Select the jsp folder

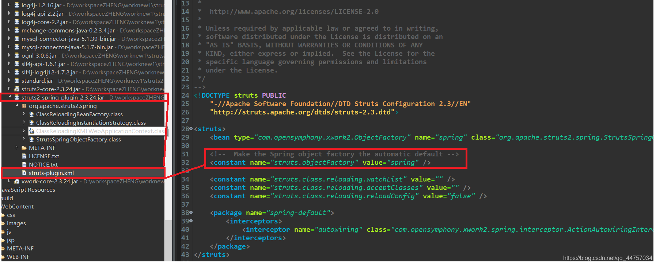tap(11, 240)
